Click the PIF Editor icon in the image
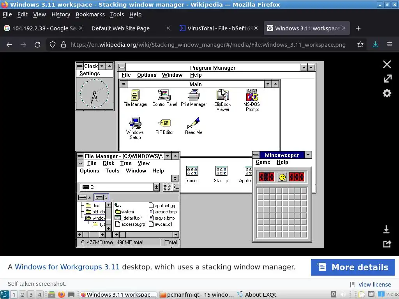This screenshot has height=299, width=399. click(x=164, y=127)
